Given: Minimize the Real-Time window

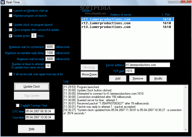Looking at the screenshot, I should [171, 1].
